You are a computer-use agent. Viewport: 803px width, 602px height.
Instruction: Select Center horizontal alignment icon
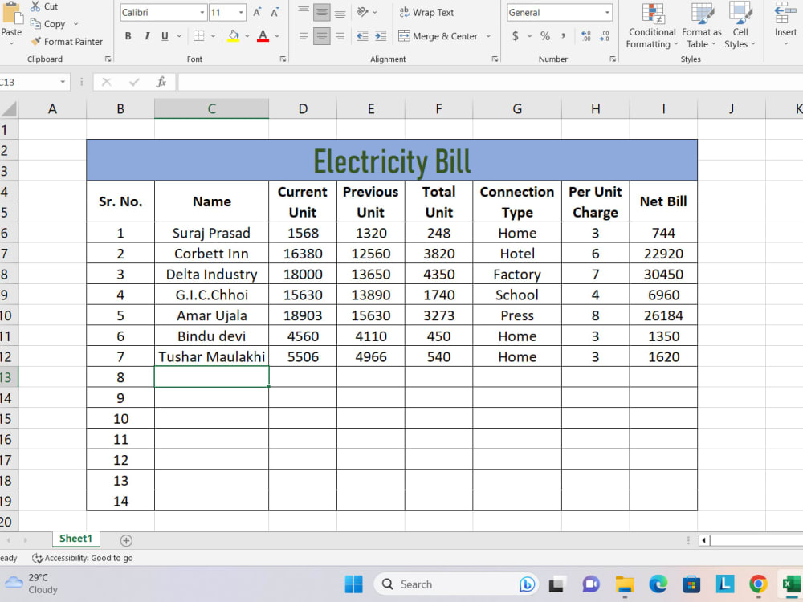point(322,36)
